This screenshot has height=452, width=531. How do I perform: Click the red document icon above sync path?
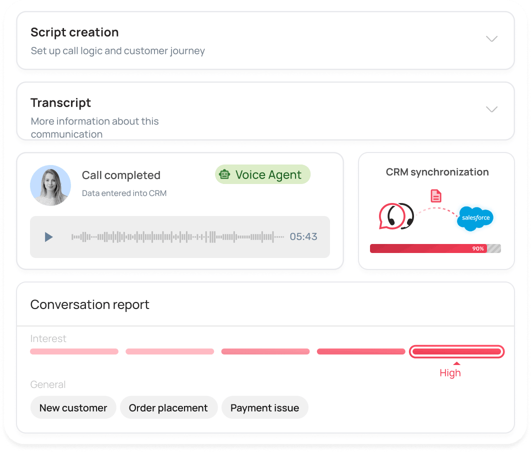click(436, 195)
